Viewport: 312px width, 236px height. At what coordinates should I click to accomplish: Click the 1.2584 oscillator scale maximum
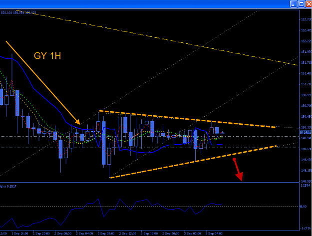[x=305, y=186]
